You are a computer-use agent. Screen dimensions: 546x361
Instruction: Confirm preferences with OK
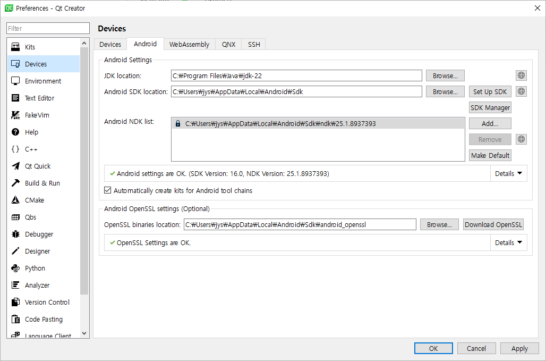(x=433, y=348)
